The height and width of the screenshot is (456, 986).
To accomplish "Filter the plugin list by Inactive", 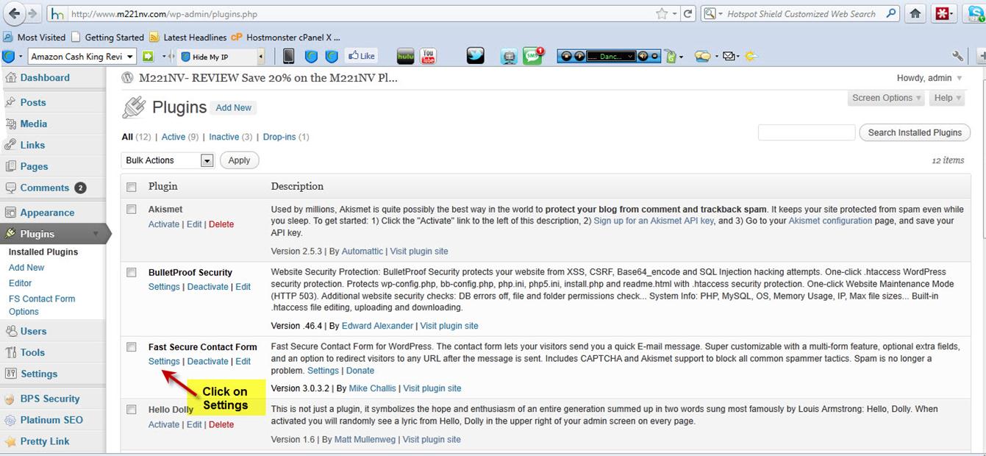I will 224,137.
